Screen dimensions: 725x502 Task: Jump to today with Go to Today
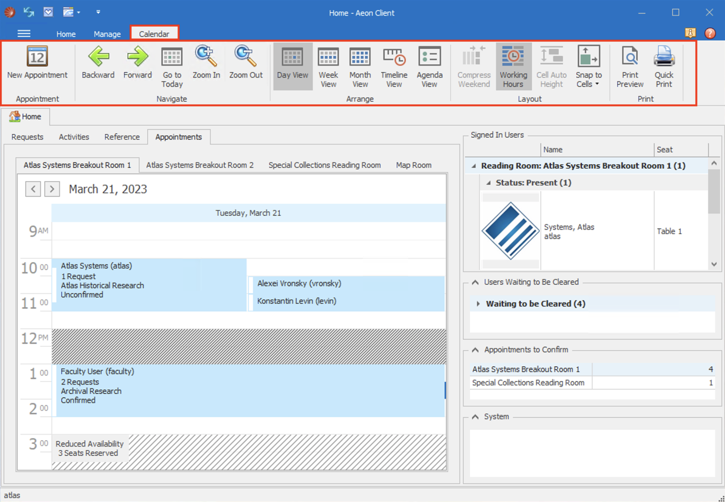tap(172, 67)
